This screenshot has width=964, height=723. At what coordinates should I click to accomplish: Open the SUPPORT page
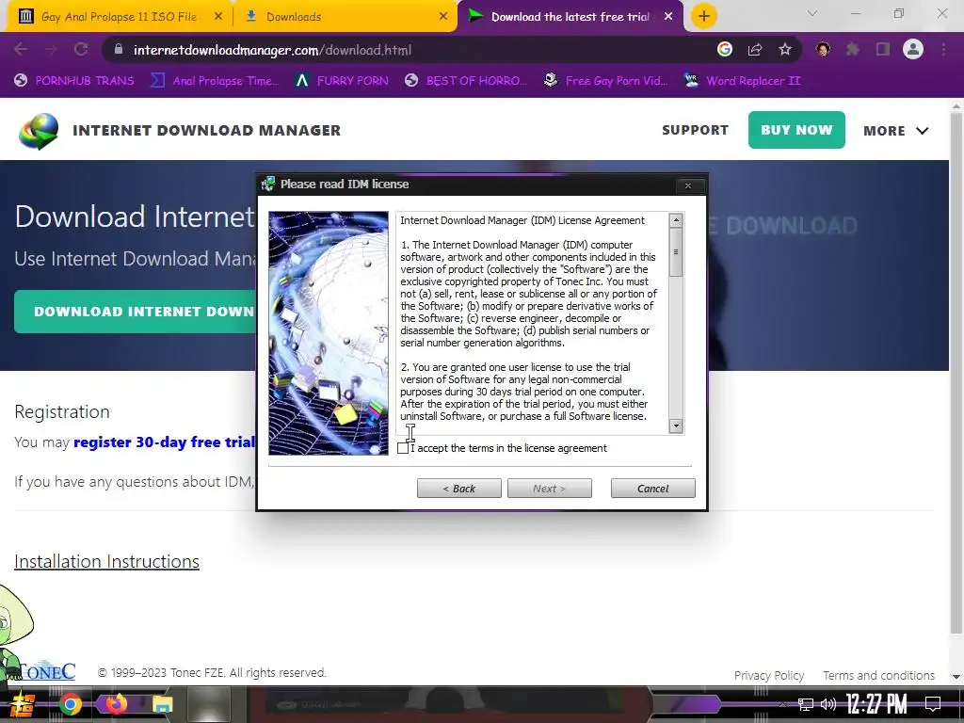click(696, 130)
